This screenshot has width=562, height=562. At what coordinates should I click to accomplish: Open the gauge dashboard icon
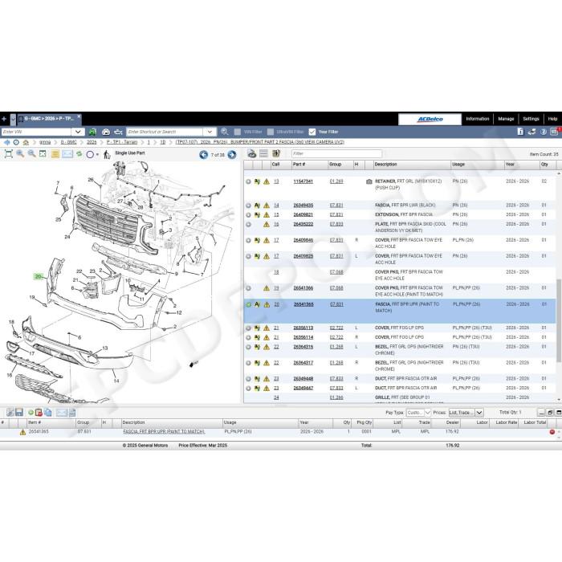pos(105,132)
